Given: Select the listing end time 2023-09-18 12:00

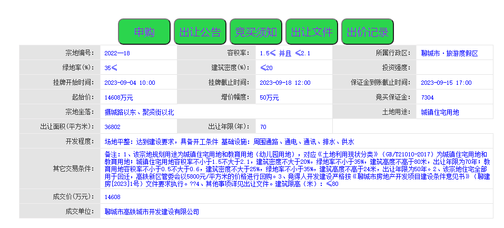Looking at the screenshot, I should pyautogui.click(x=285, y=83).
